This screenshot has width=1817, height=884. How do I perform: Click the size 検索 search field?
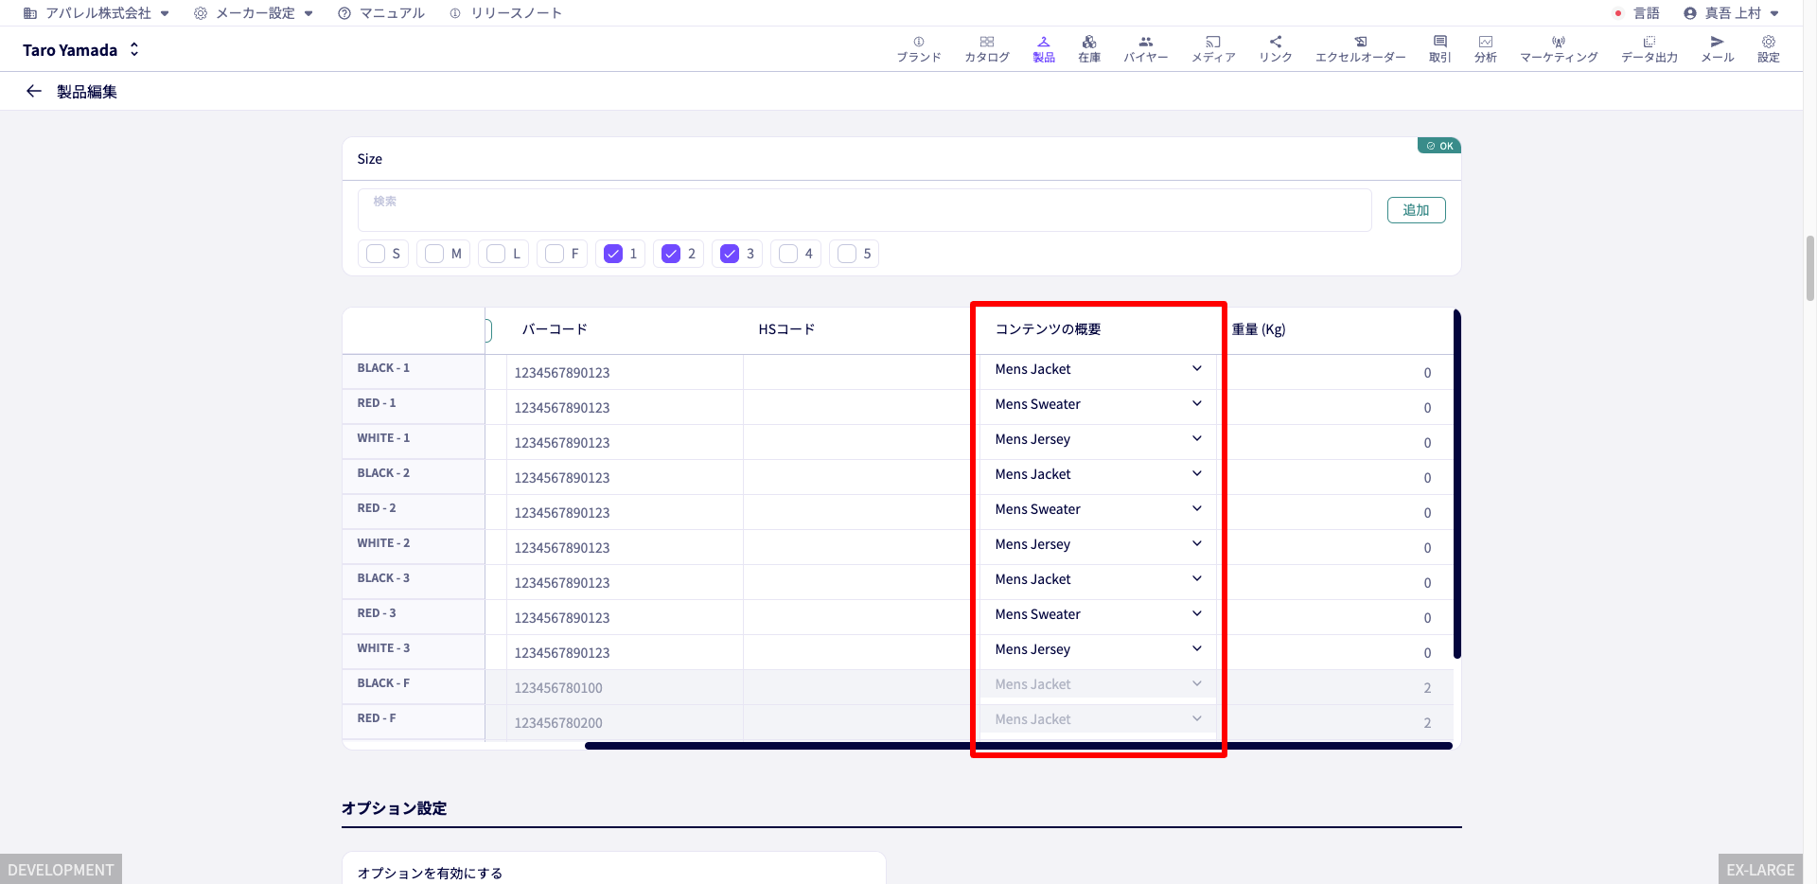tap(864, 210)
